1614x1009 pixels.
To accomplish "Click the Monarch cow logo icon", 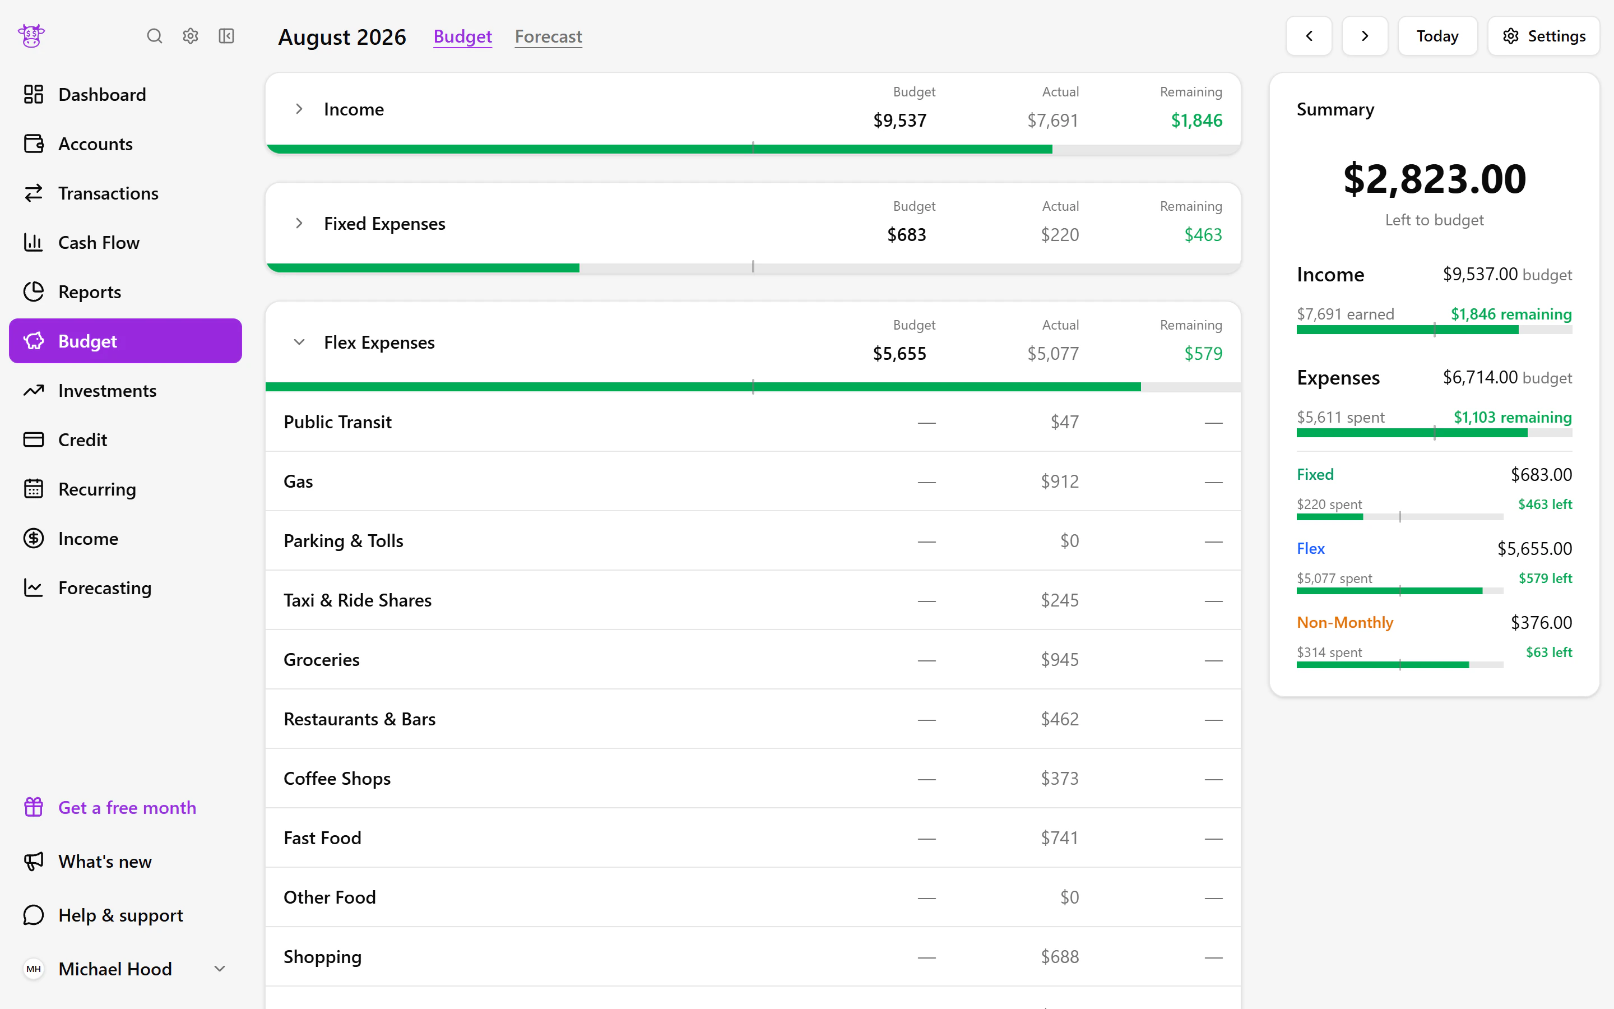I will pyautogui.click(x=31, y=36).
